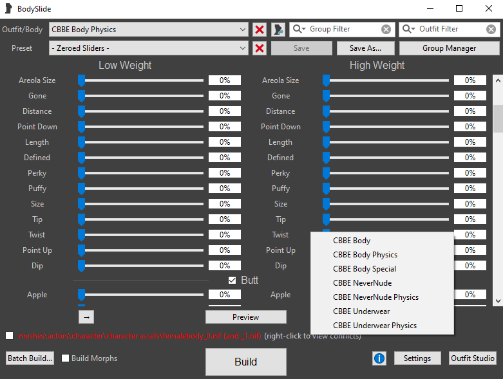Image resolution: width=503 pixels, height=379 pixels.
Task: Click Low Weight Areola Size slider handle
Action: point(82,80)
